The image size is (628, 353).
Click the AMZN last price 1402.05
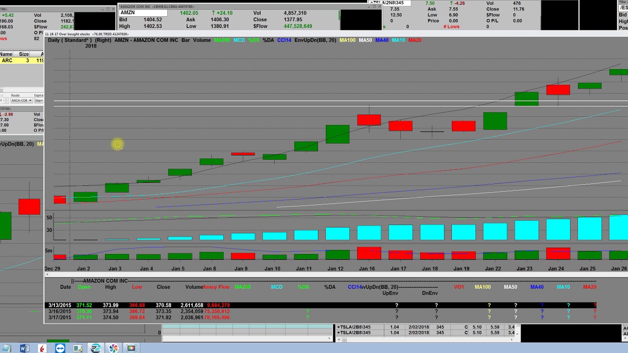(x=189, y=13)
